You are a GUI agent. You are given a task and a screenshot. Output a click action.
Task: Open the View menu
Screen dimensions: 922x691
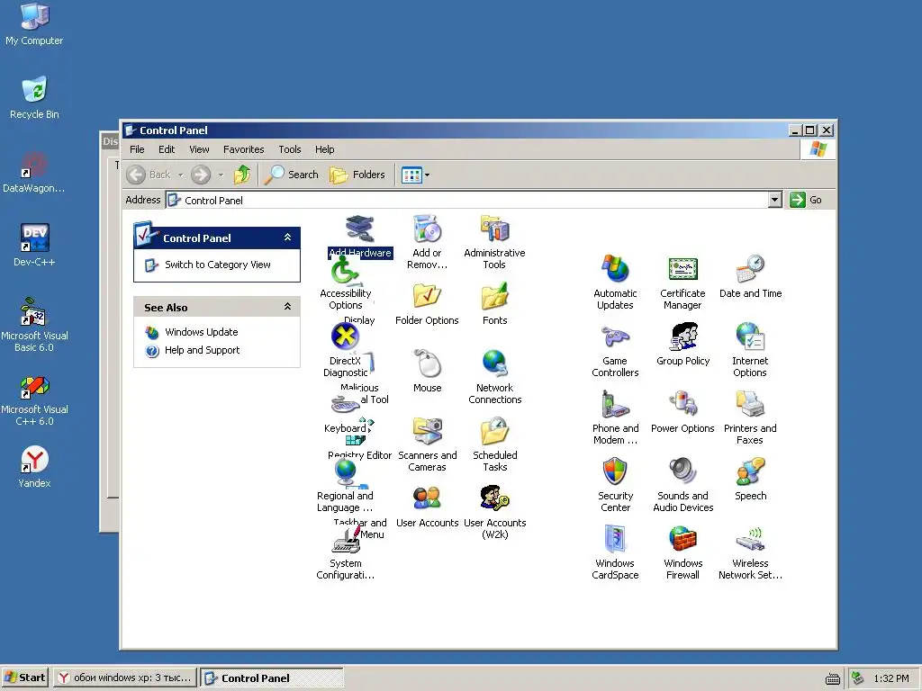pyautogui.click(x=199, y=149)
